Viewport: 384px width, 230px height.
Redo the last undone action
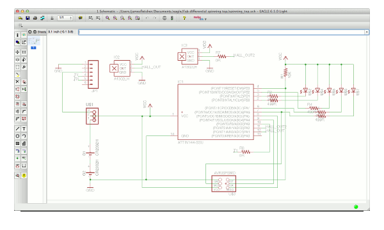click(154, 18)
